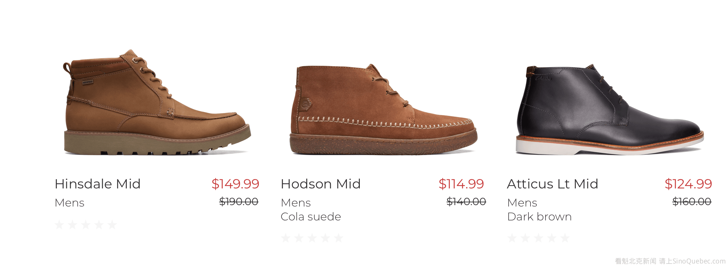Open the Hinsdale Mid product title

[98, 184]
